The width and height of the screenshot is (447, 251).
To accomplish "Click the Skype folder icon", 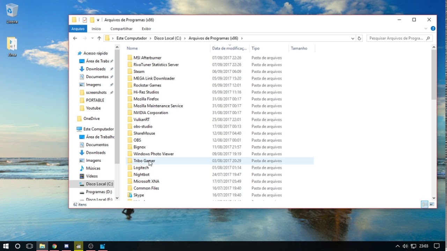I will (x=130, y=195).
